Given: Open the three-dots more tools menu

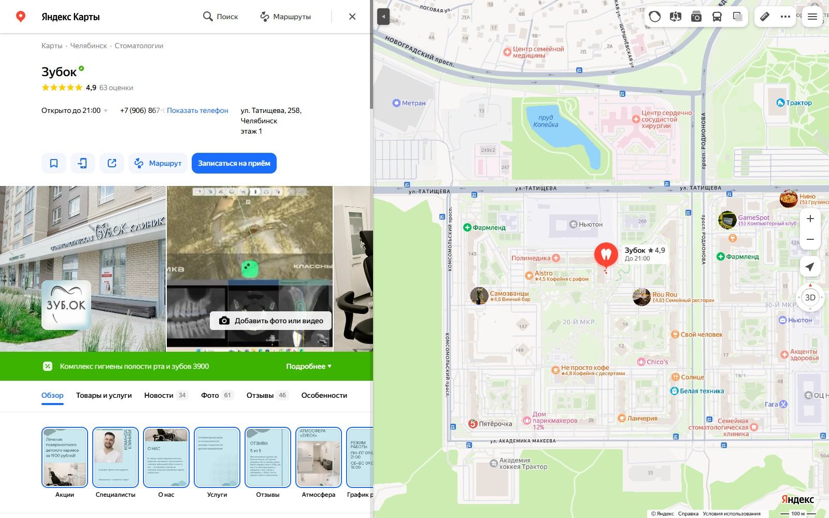Looking at the screenshot, I should point(785,17).
